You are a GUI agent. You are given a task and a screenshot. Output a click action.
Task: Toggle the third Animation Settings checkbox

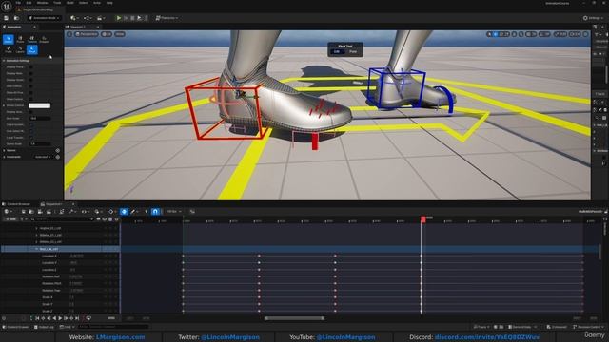[30, 80]
